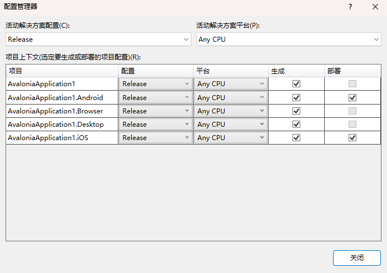The image size is (387, 273).
Task: Open configuration dropdown for AvaloniaApplication1.Android
Action: pos(156,97)
